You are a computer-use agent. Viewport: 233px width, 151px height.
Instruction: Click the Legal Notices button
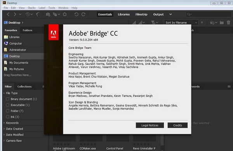click(150, 125)
